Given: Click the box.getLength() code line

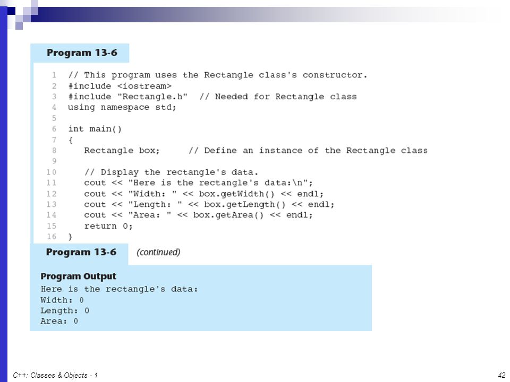Looking at the screenshot, I should [x=209, y=205].
